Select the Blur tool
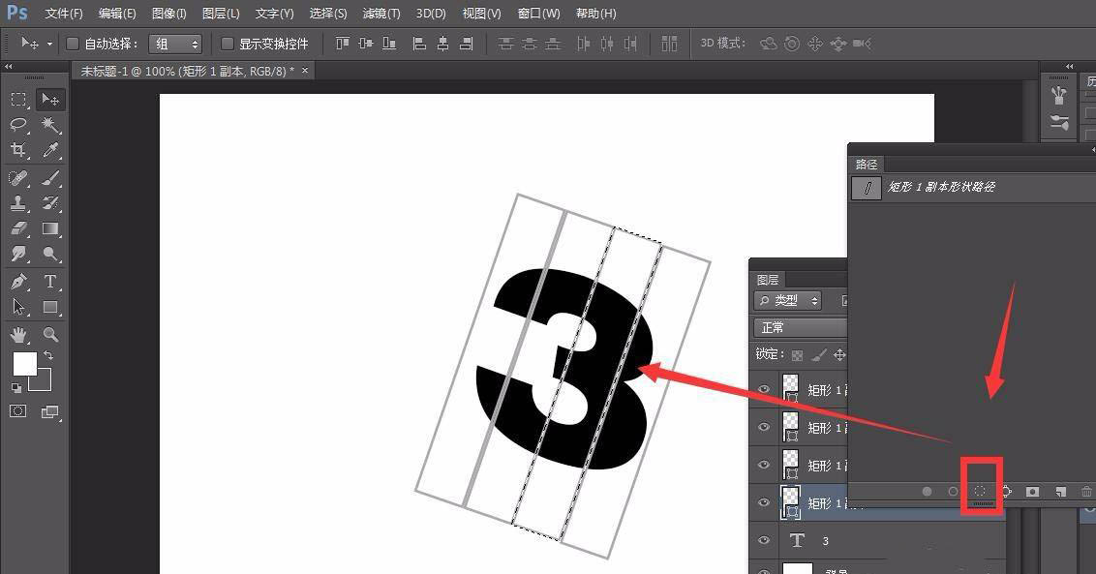The height and width of the screenshot is (574, 1096). (18, 253)
